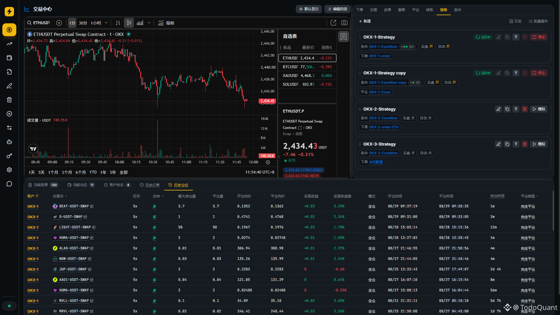The height and width of the screenshot is (315, 560).
Task: Stop OKX-1-Strategy with 停止 button
Action: point(539,37)
